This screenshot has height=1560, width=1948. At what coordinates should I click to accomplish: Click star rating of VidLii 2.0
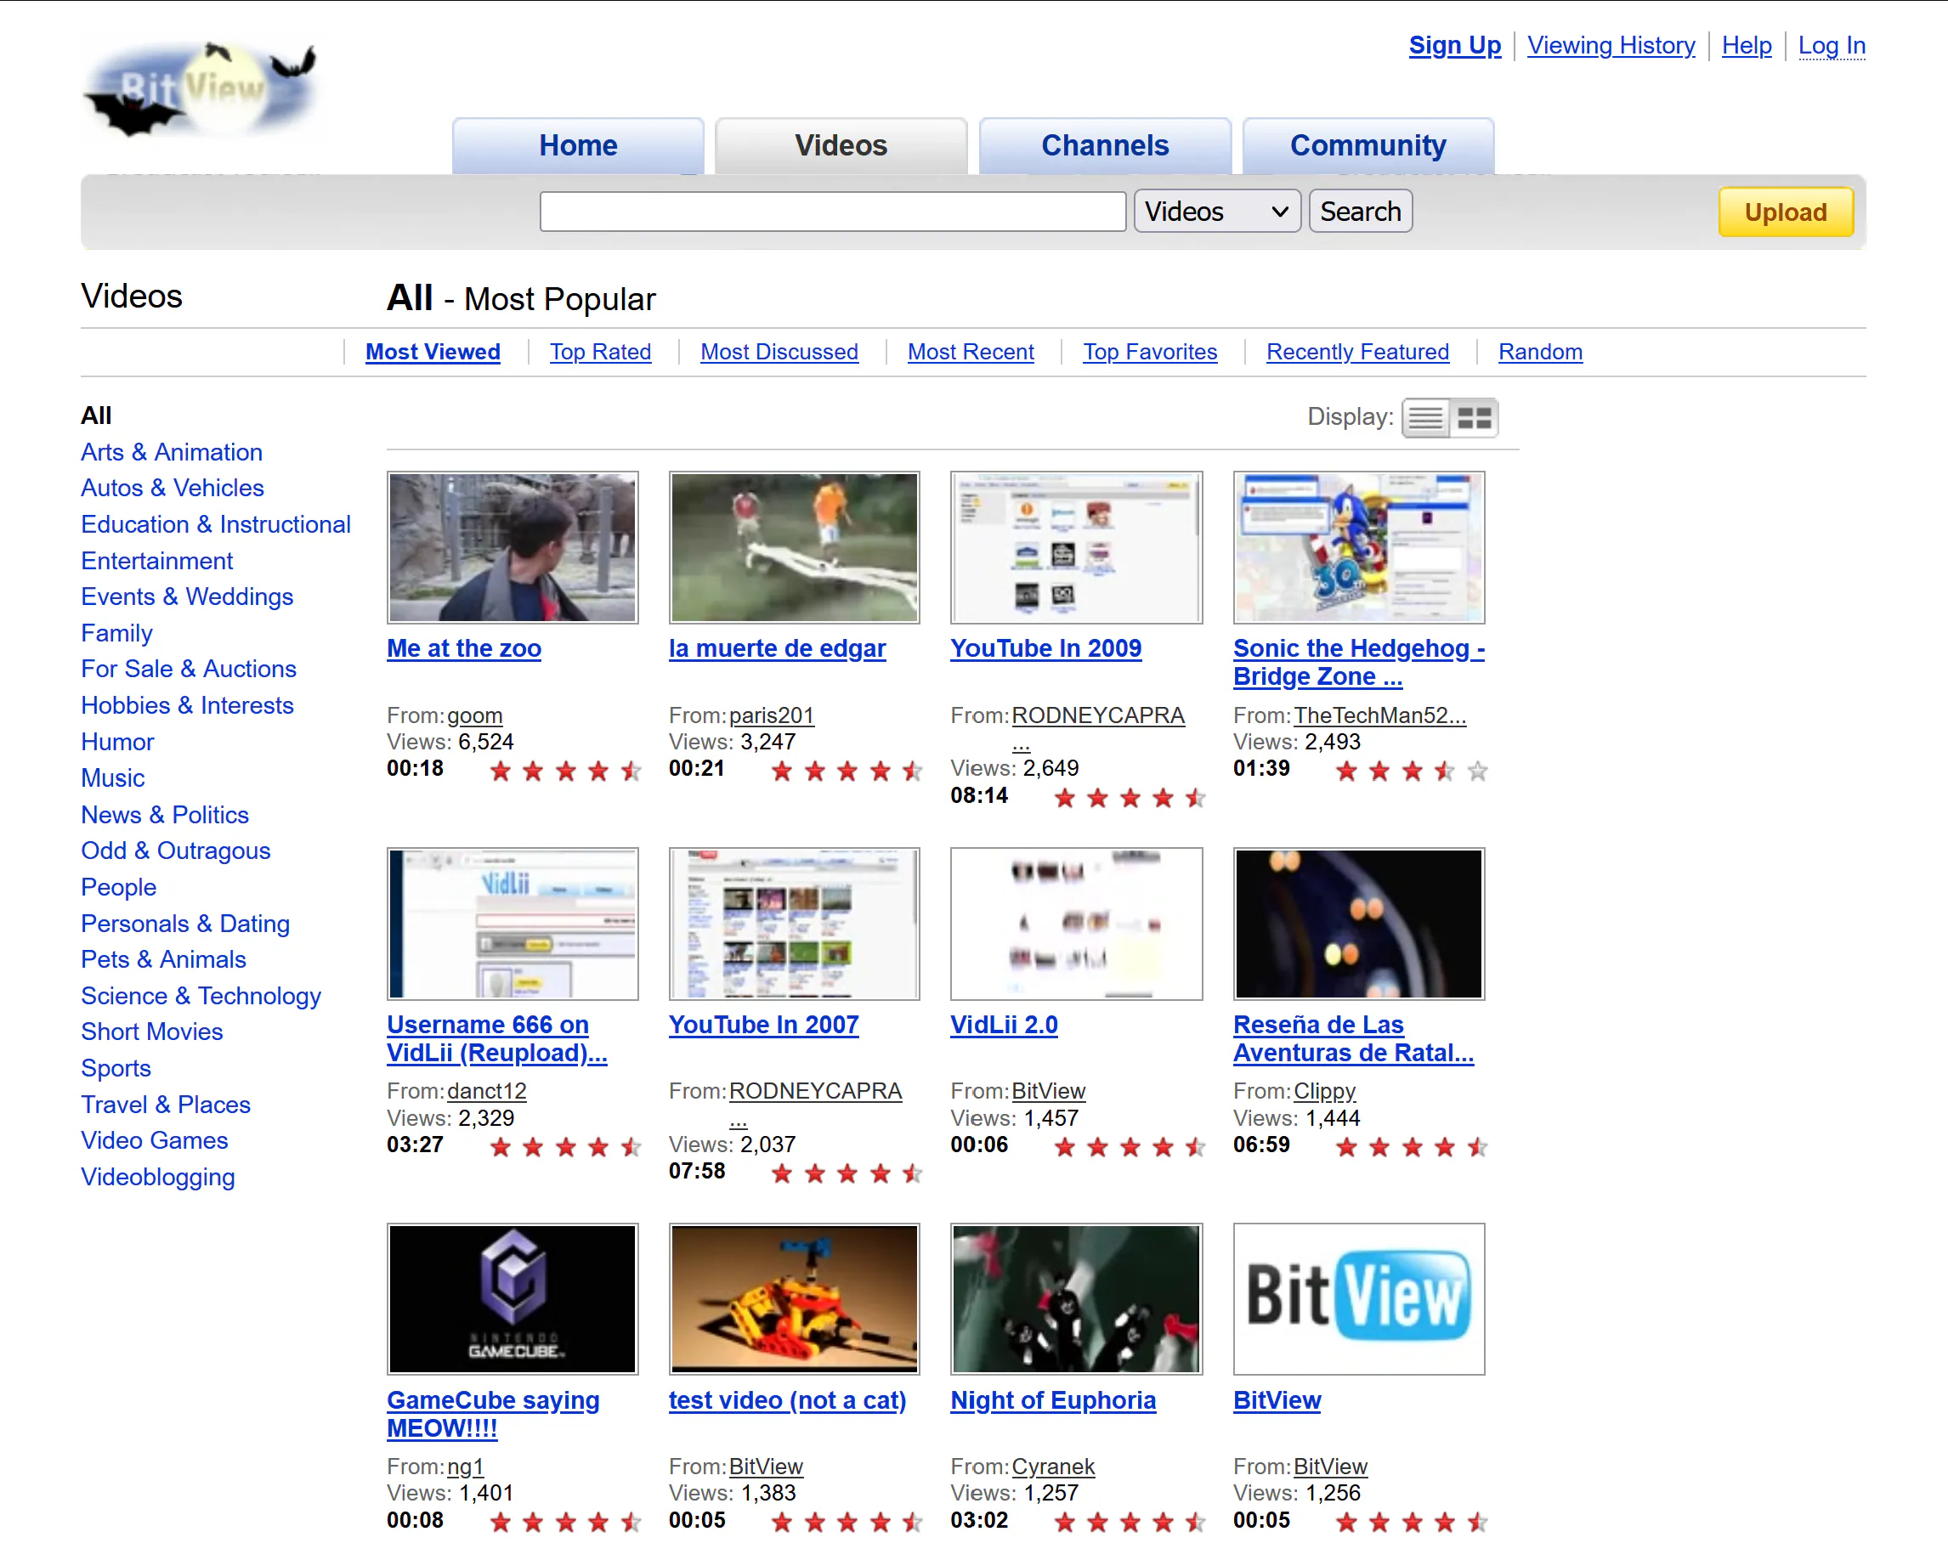pos(1130,1146)
